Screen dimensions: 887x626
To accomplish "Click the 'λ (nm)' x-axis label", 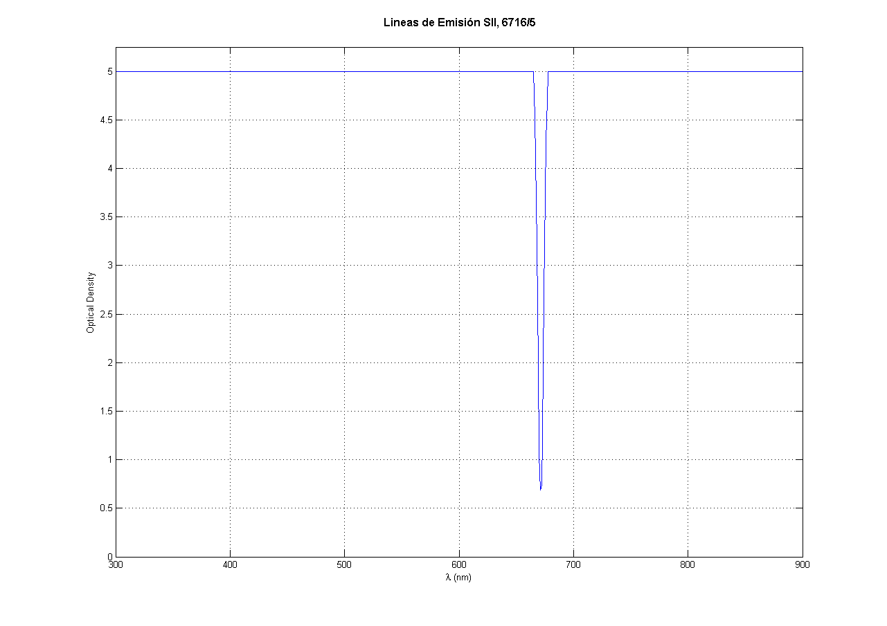I will point(458,578).
